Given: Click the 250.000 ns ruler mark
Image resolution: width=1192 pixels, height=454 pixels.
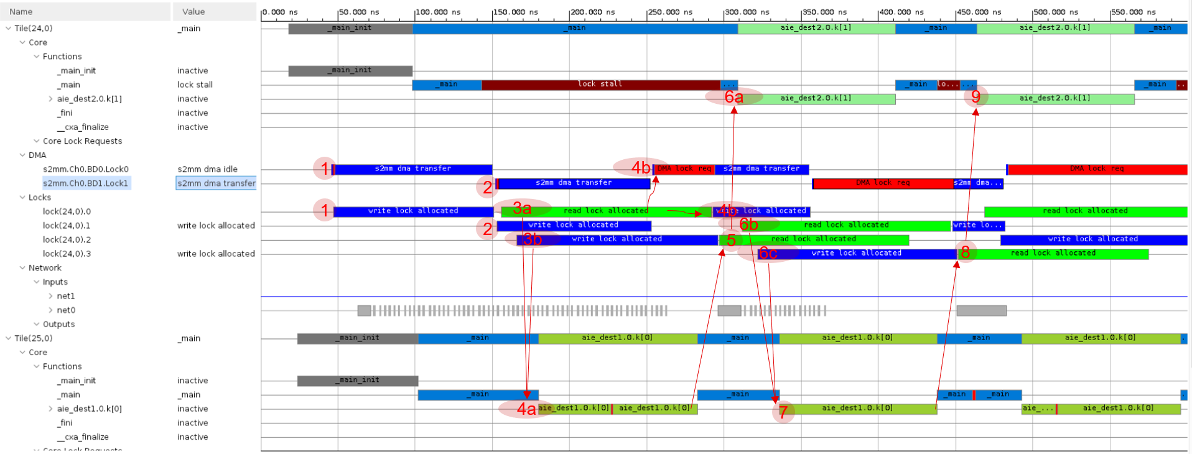Looking at the screenshot, I should tap(669, 12).
